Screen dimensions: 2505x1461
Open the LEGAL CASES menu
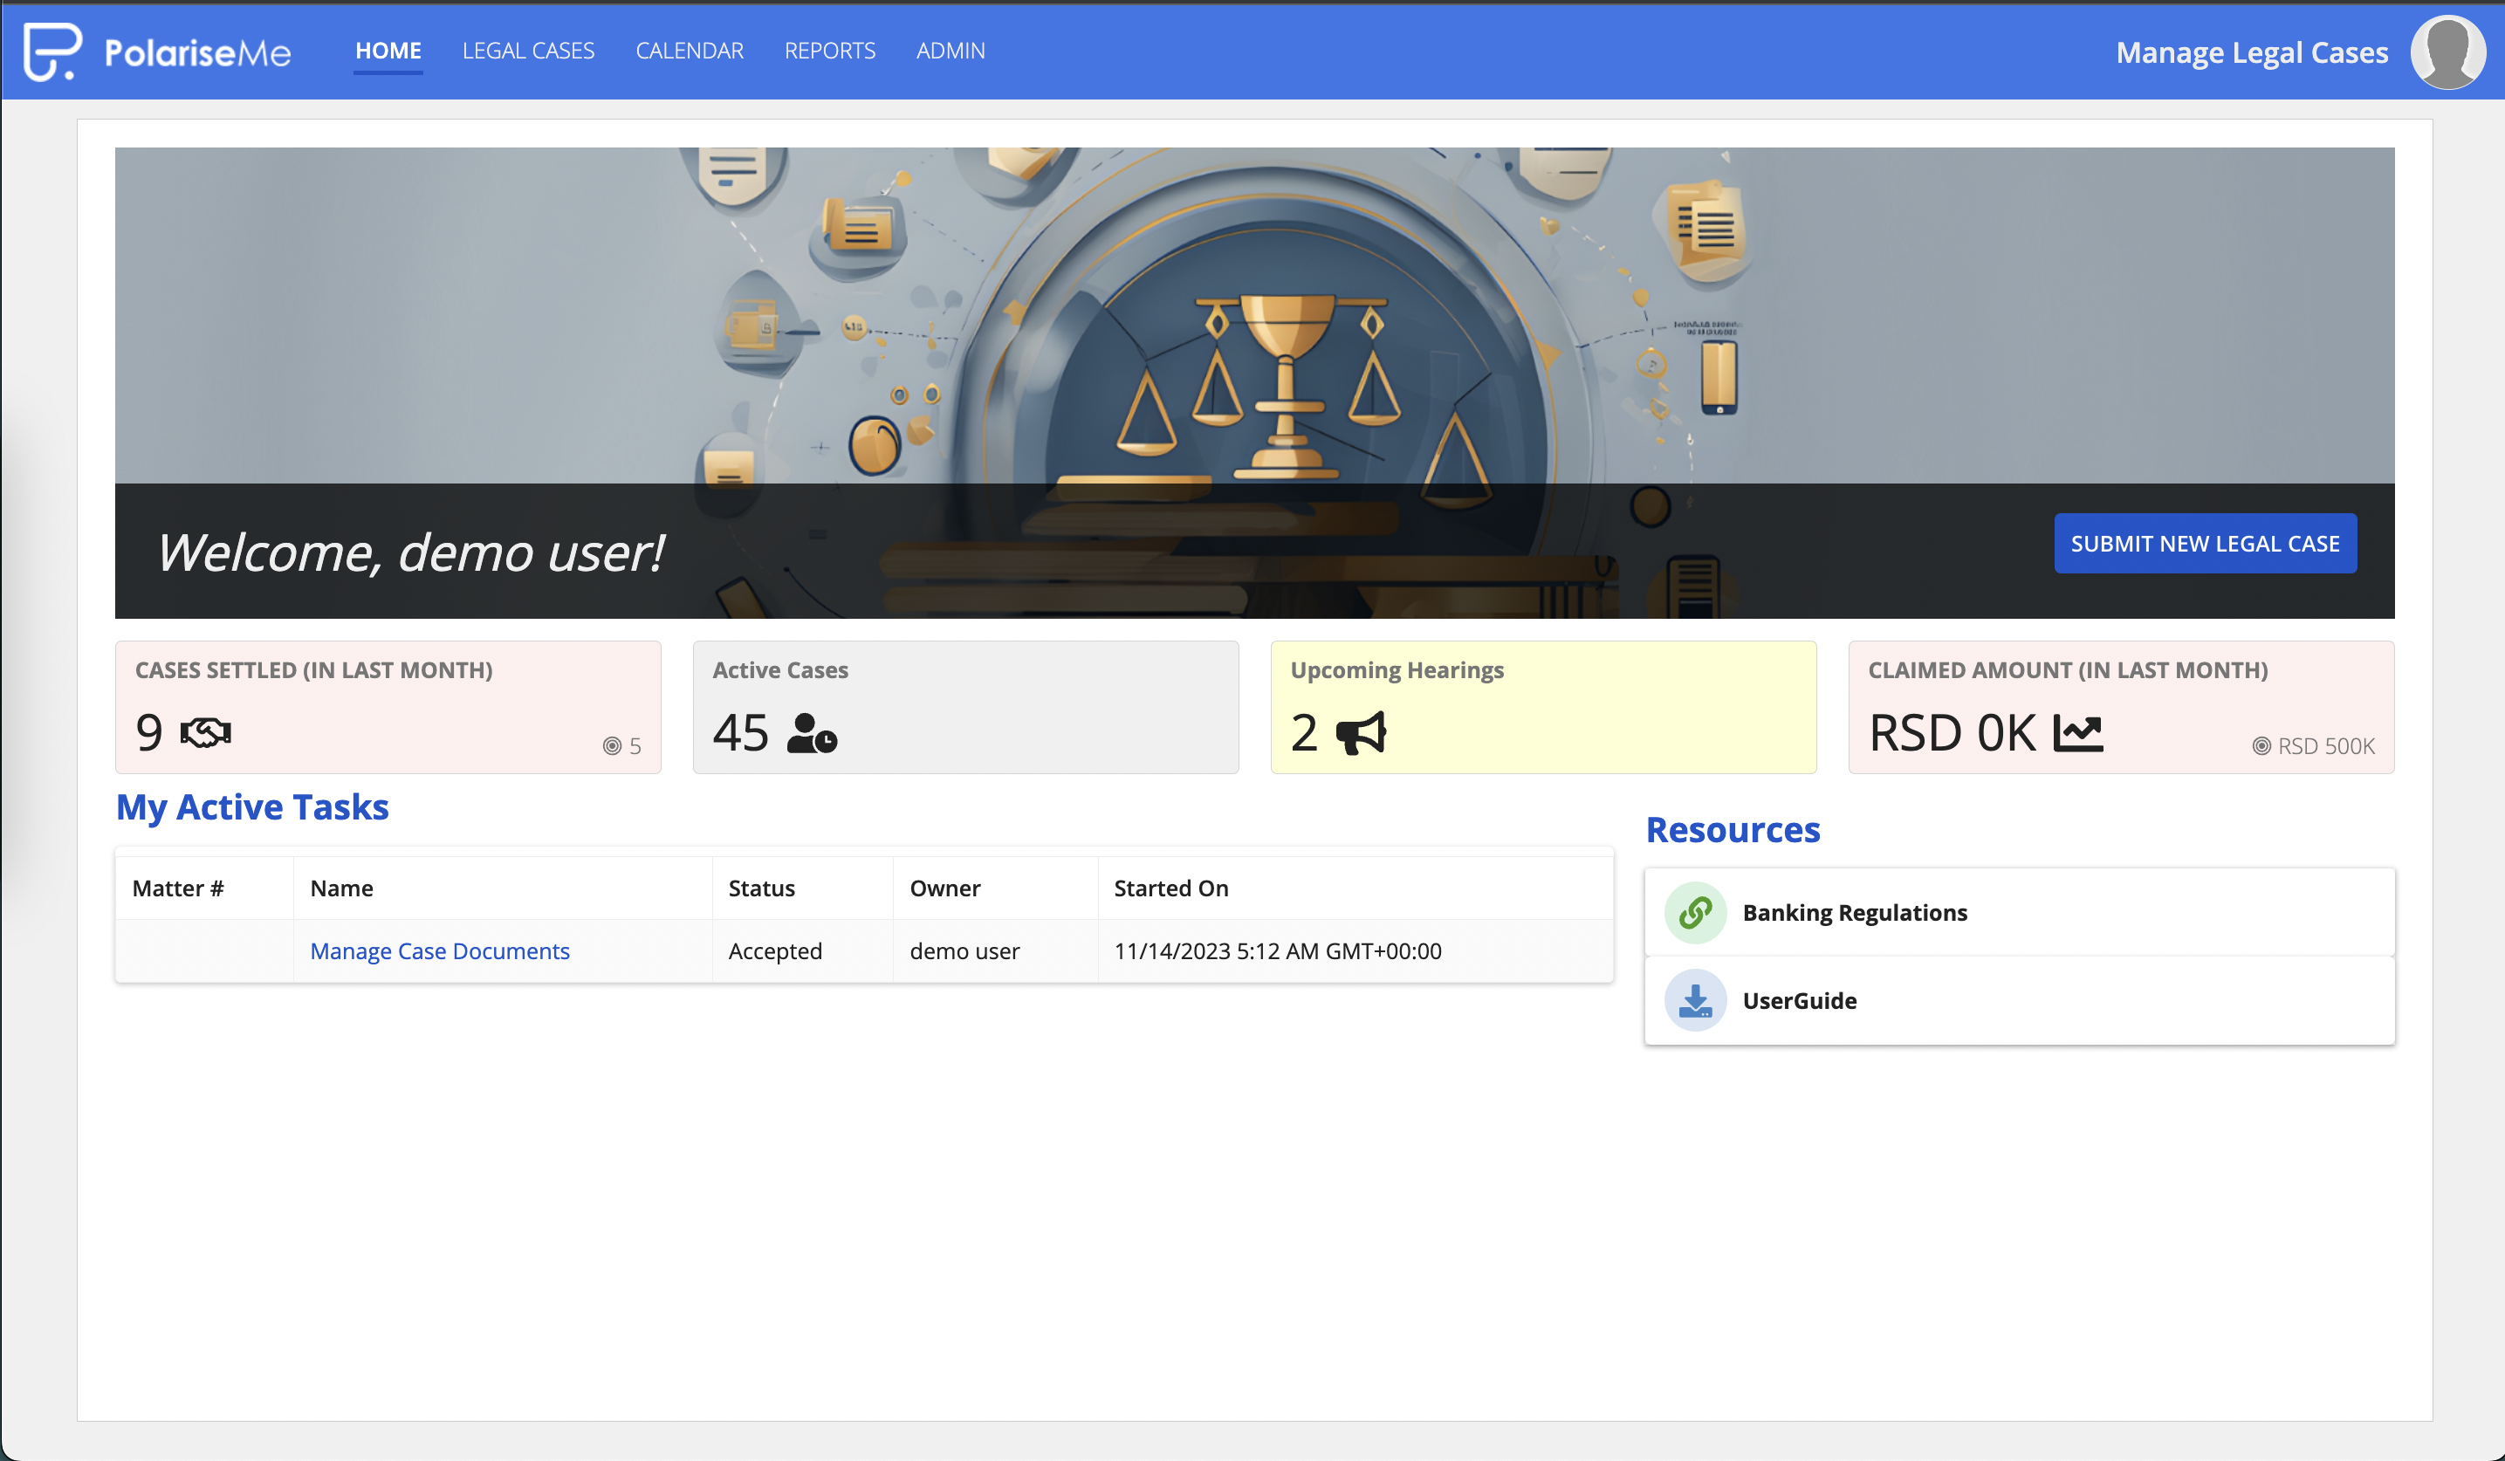click(528, 51)
